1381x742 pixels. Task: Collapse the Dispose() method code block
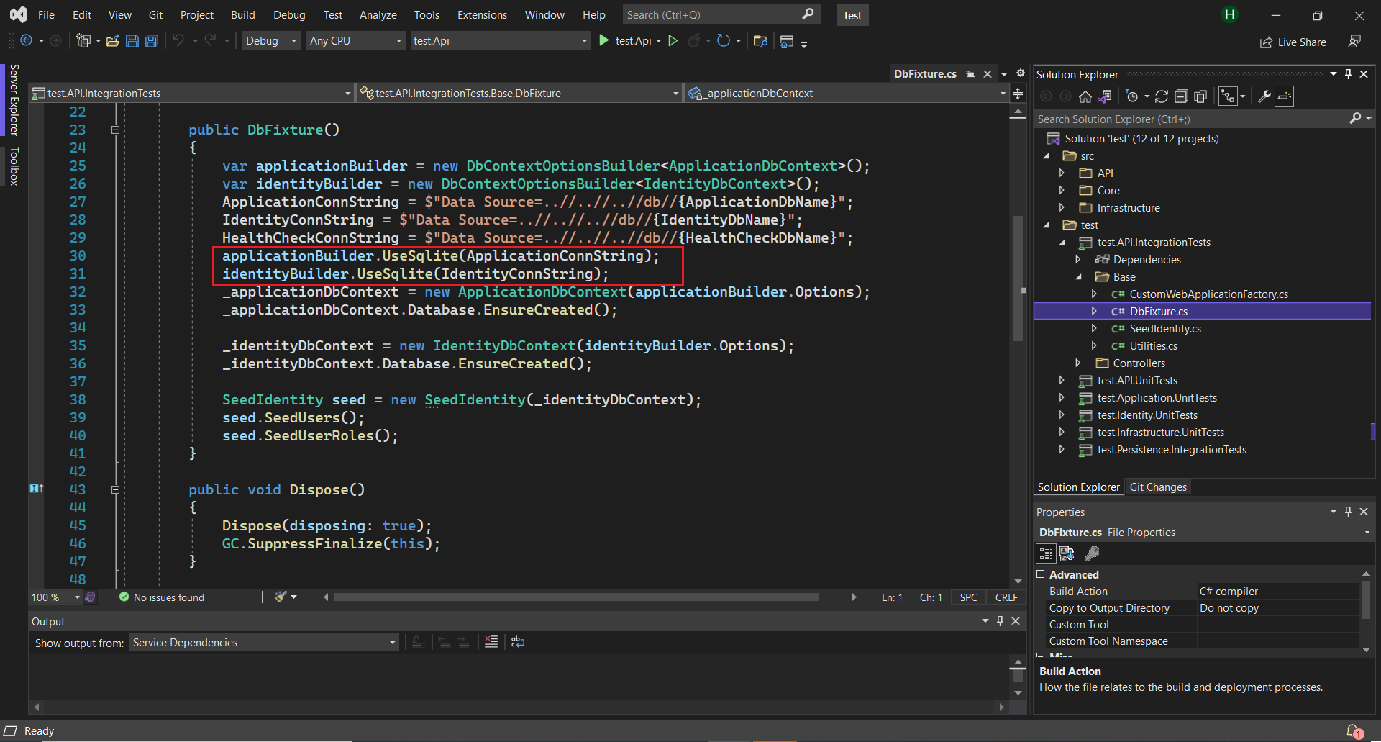point(115,490)
